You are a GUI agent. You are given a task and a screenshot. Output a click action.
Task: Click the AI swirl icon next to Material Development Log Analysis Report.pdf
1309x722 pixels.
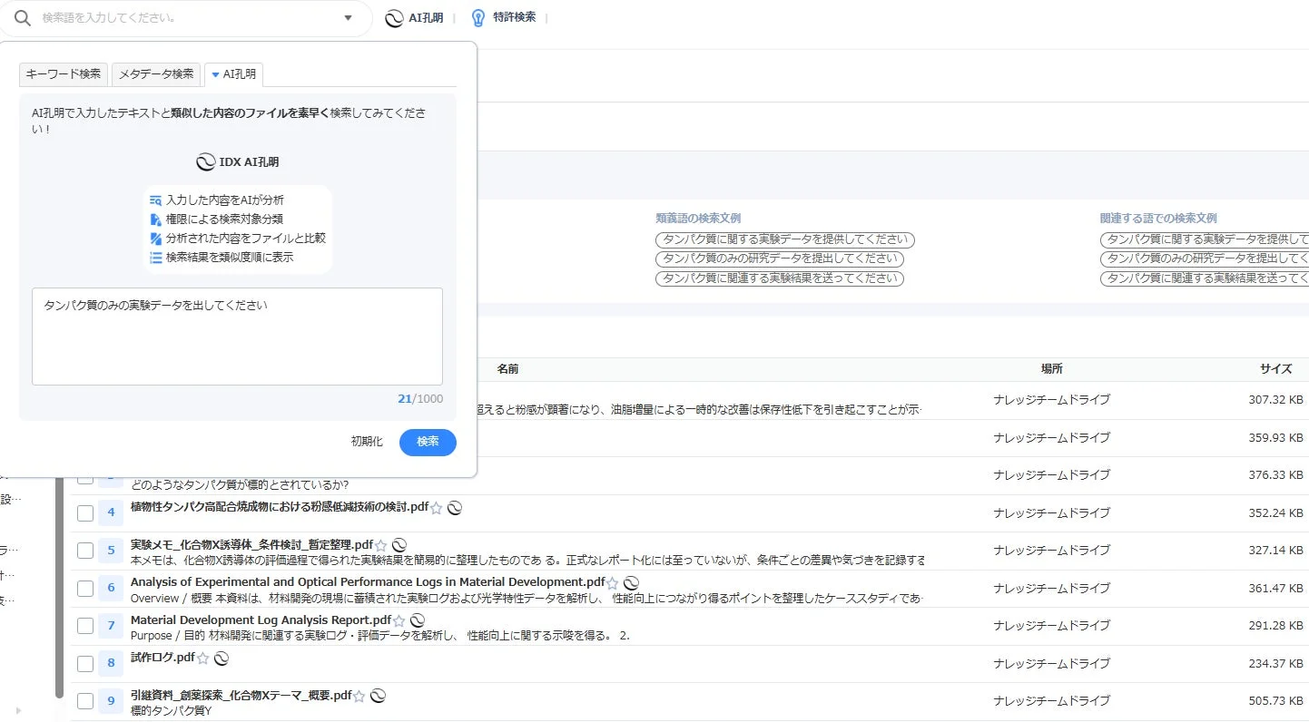(x=417, y=620)
